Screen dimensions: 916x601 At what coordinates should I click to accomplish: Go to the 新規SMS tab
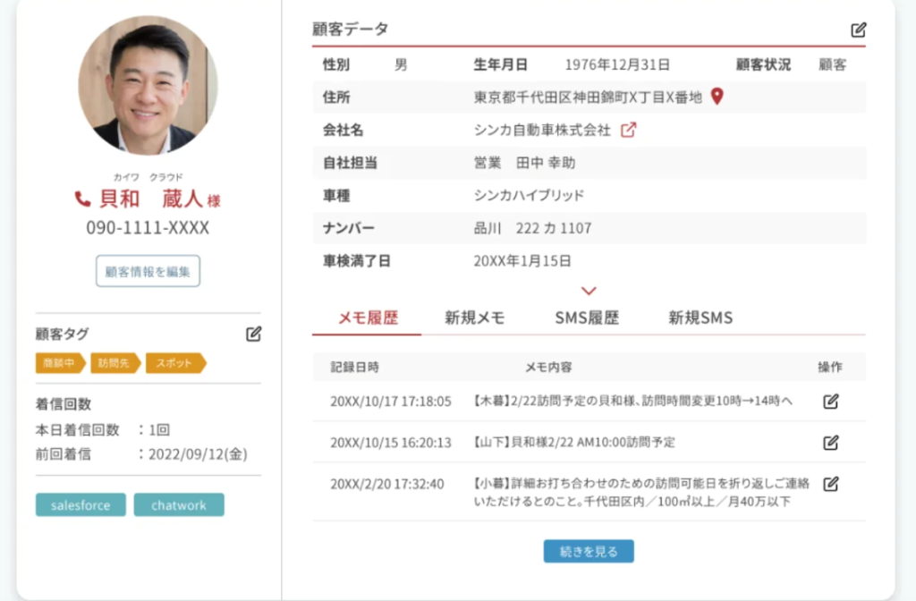click(x=700, y=318)
